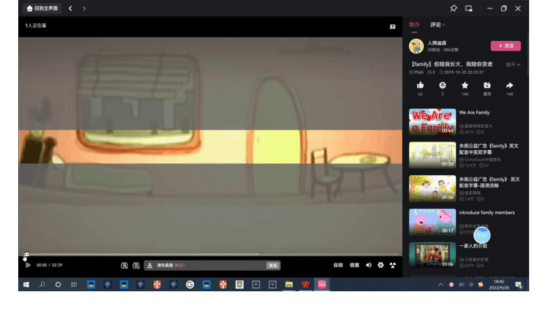Open 一家人的介绍 video title
Image resolution: width=559 pixels, height=314 pixels.
tap(473, 246)
